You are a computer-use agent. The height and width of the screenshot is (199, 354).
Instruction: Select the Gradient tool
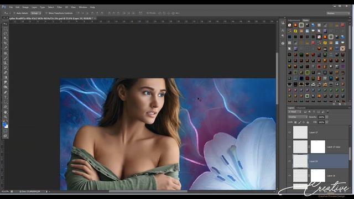click(x=5, y=77)
